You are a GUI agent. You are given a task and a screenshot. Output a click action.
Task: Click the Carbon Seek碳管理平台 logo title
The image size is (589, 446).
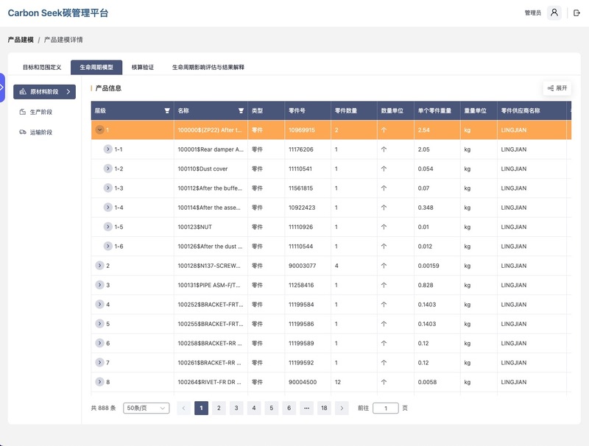coord(58,13)
